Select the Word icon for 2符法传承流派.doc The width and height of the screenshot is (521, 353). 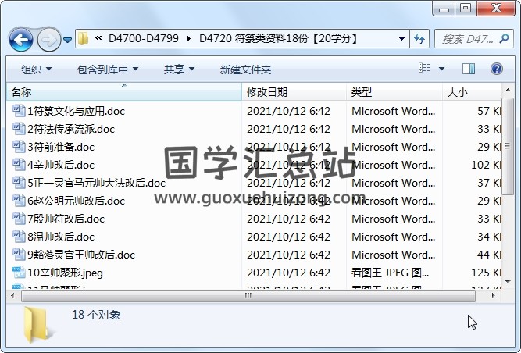(19, 129)
